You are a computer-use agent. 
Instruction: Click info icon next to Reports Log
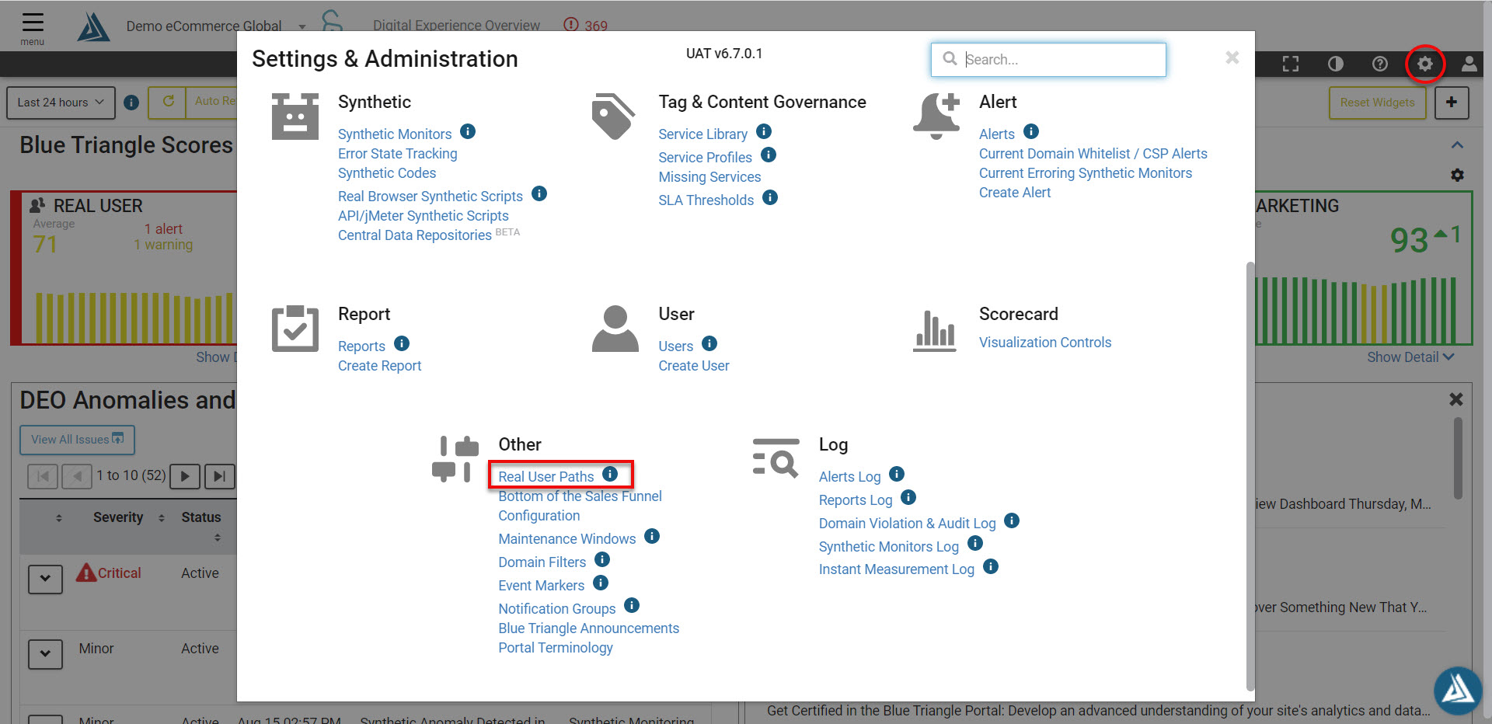point(908,497)
